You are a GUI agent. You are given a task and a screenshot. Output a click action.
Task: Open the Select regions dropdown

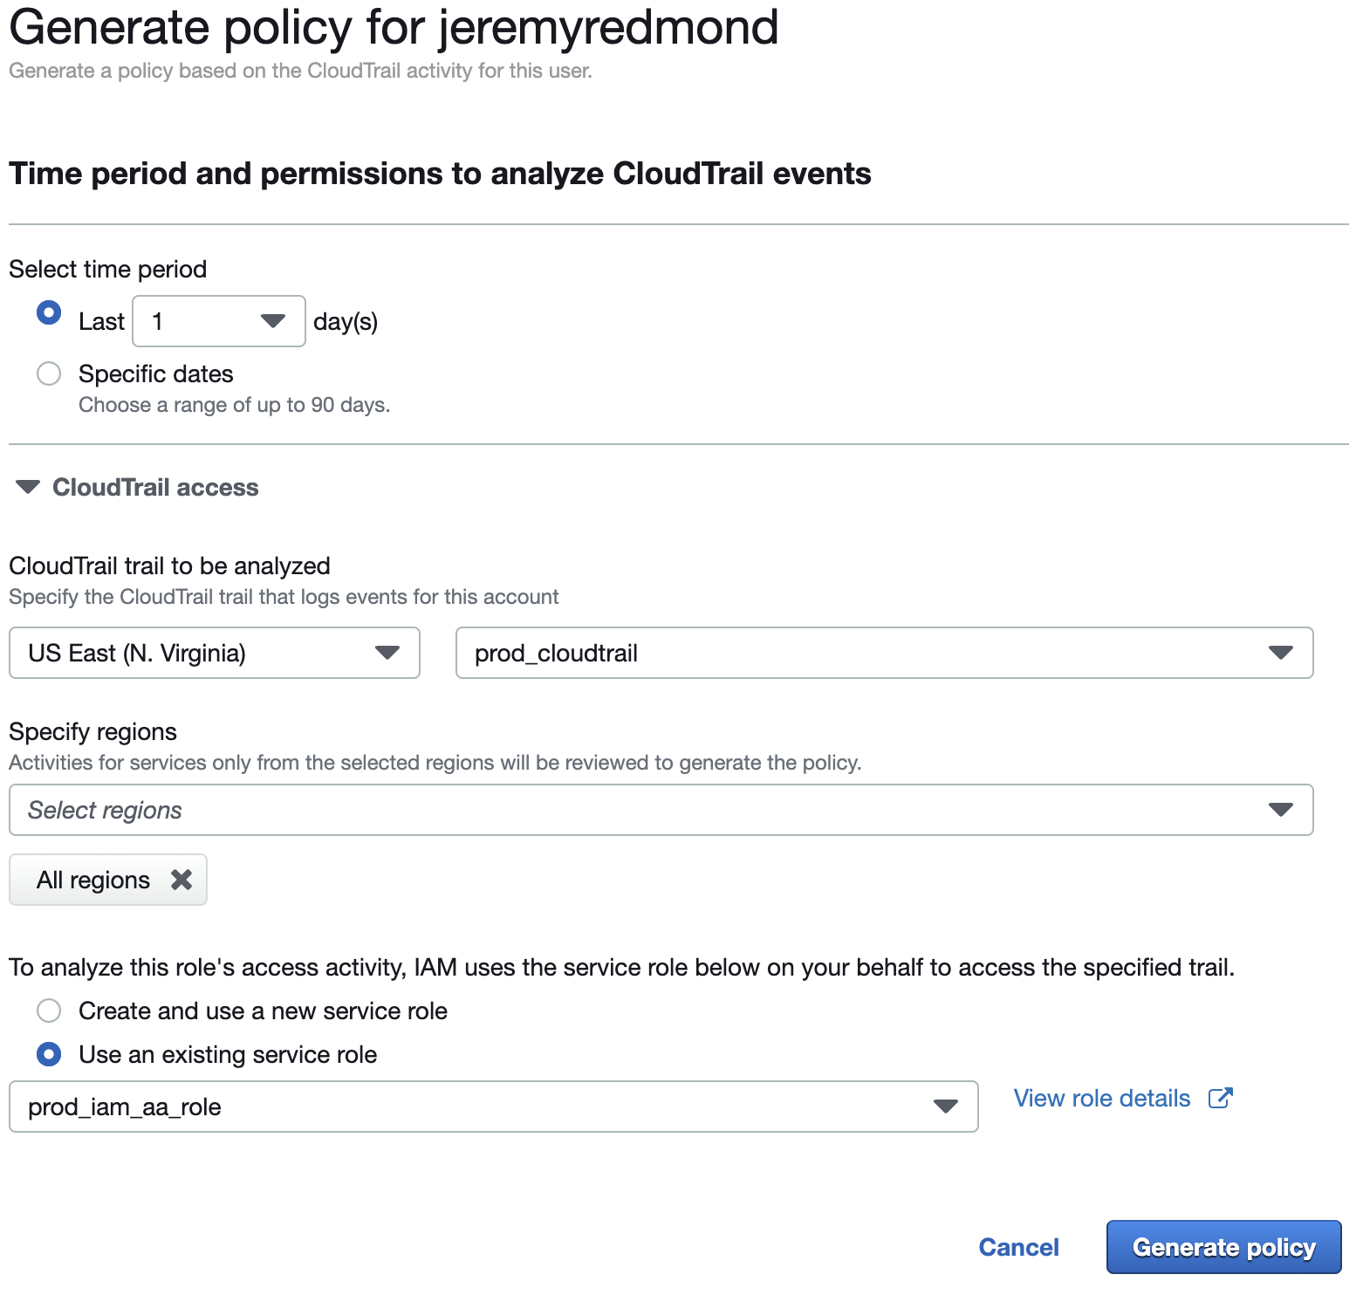pyautogui.click(x=661, y=810)
